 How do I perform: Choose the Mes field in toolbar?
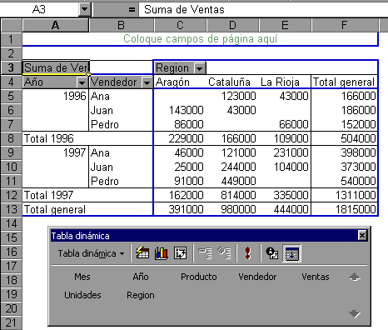[x=82, y=277]
